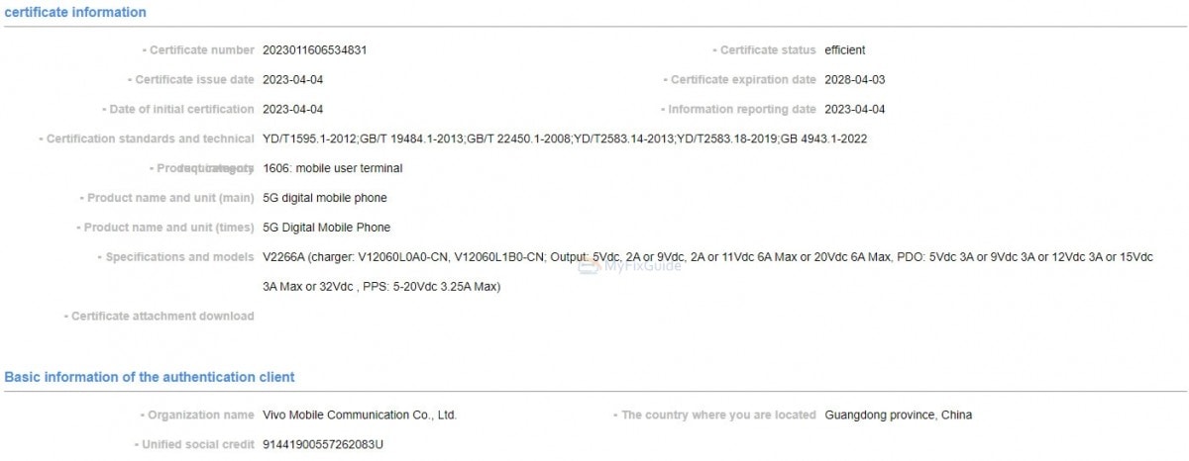Click the certification standards list starting YD/T1595.1-2012
This screenshot has height=461, width=1189.
point(564,139)
